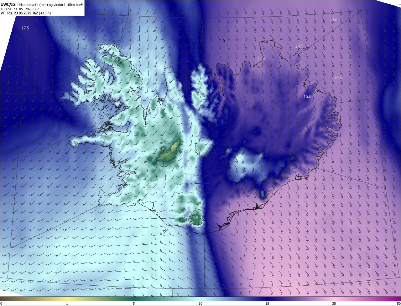Click the 2.8 value label on the olive-coloured patch
This screenshot has height=306, width=401.
tap(174, 147)
